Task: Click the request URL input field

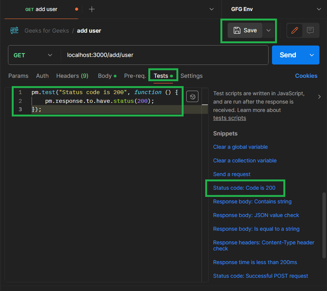Action: point(163,55)
